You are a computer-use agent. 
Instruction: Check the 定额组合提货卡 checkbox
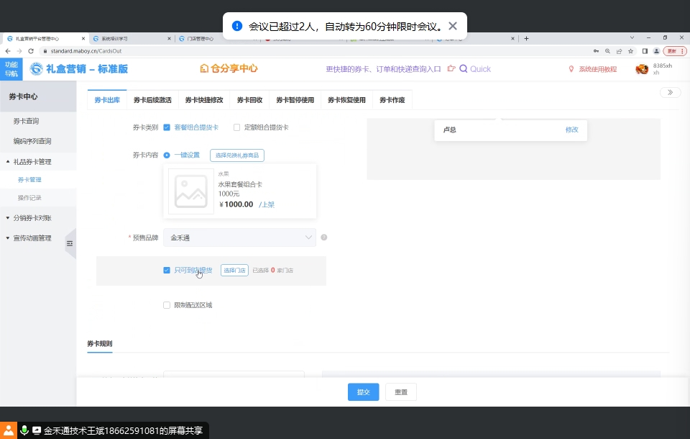pyautogui.click(x=236, y=127)
